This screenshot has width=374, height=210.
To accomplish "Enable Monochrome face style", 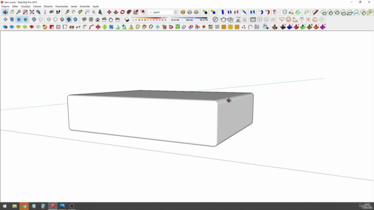I will (75, 19).
